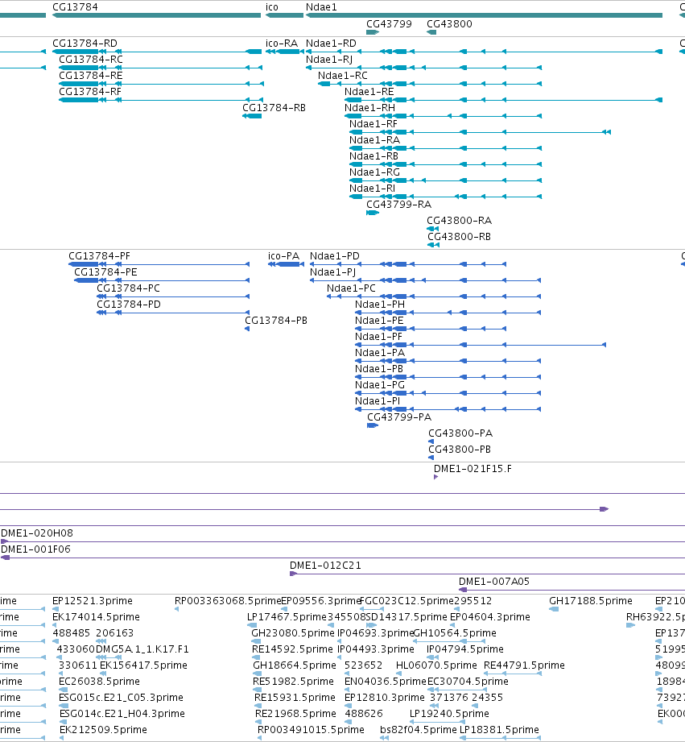The image size is (685, 742).
Task: Click the Ndae1-RA transcript label
Action: click(375, 140)
